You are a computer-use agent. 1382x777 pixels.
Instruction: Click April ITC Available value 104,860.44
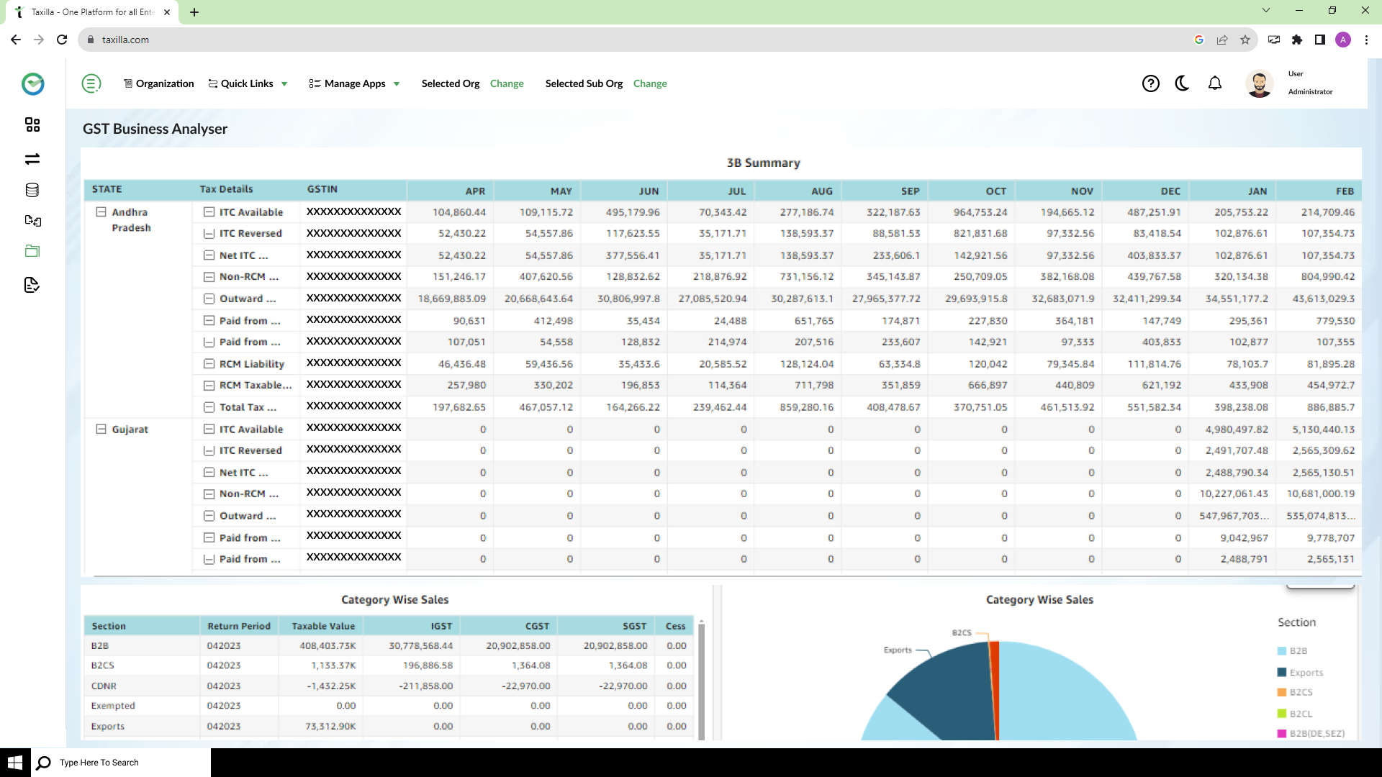coord(459,212)
